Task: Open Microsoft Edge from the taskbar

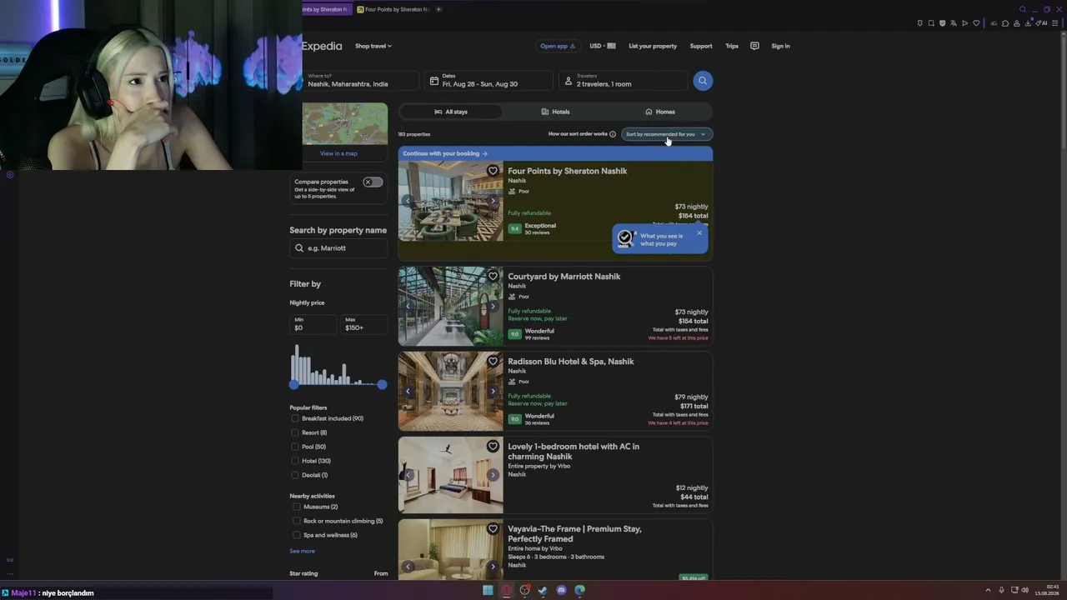Action: point(579,590)
